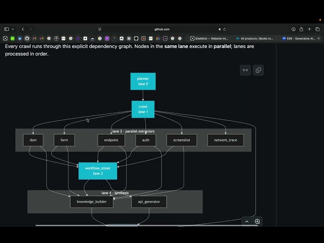The image size is (324, 243).
Task: Open the pinned green icon tab
Action: [13, 38]
